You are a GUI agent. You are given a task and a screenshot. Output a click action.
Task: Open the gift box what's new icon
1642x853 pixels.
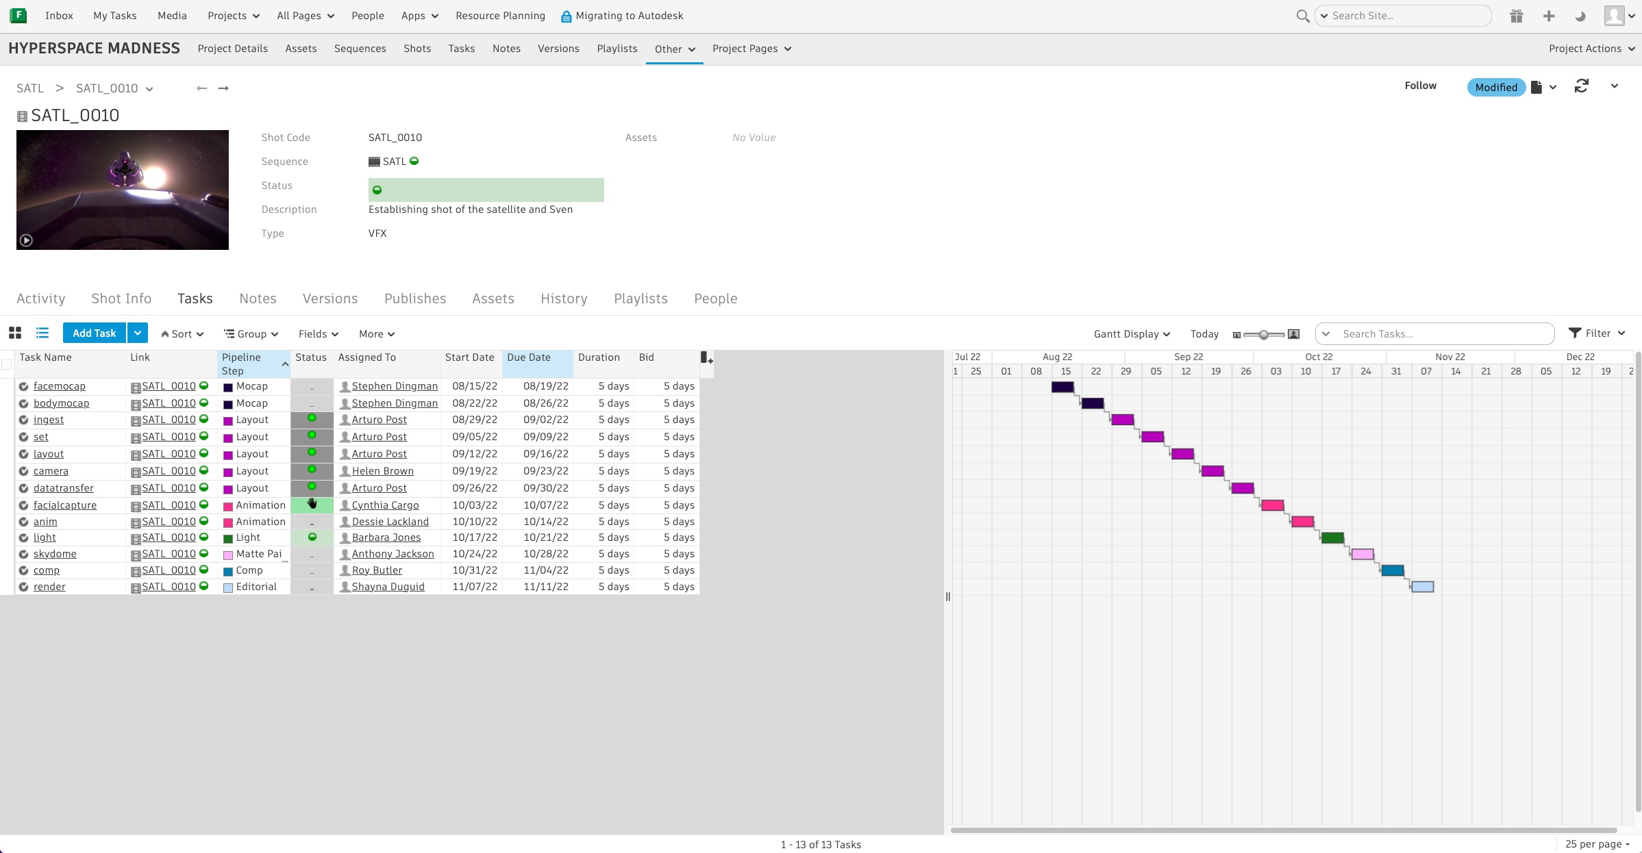(x=1516, y=16)
